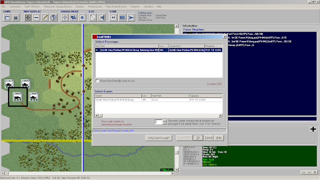Screen dimensions: 320x180
Task: Select the crosshair target orders icon
Action: (65, 17)
